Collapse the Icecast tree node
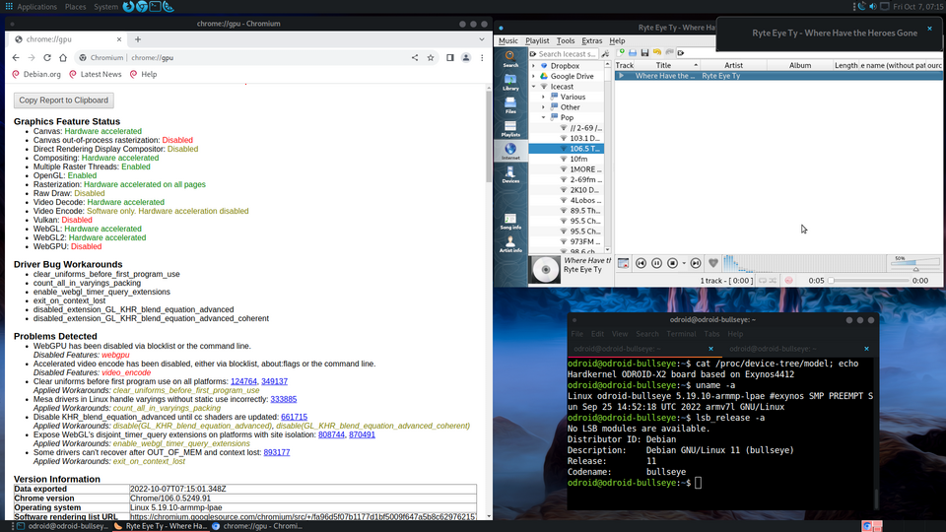Viewport: 946px width, 532px height. click(x=533, y=87)
